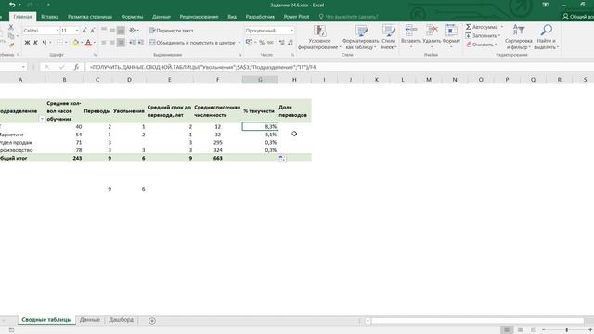The image size is (594, 334).
Task: Toggle bottom vertical alignment
Action: pos(121,31)
